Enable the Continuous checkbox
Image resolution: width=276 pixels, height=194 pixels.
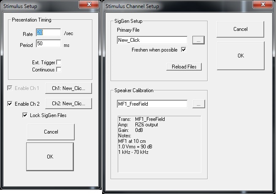(x=59, y=69)
